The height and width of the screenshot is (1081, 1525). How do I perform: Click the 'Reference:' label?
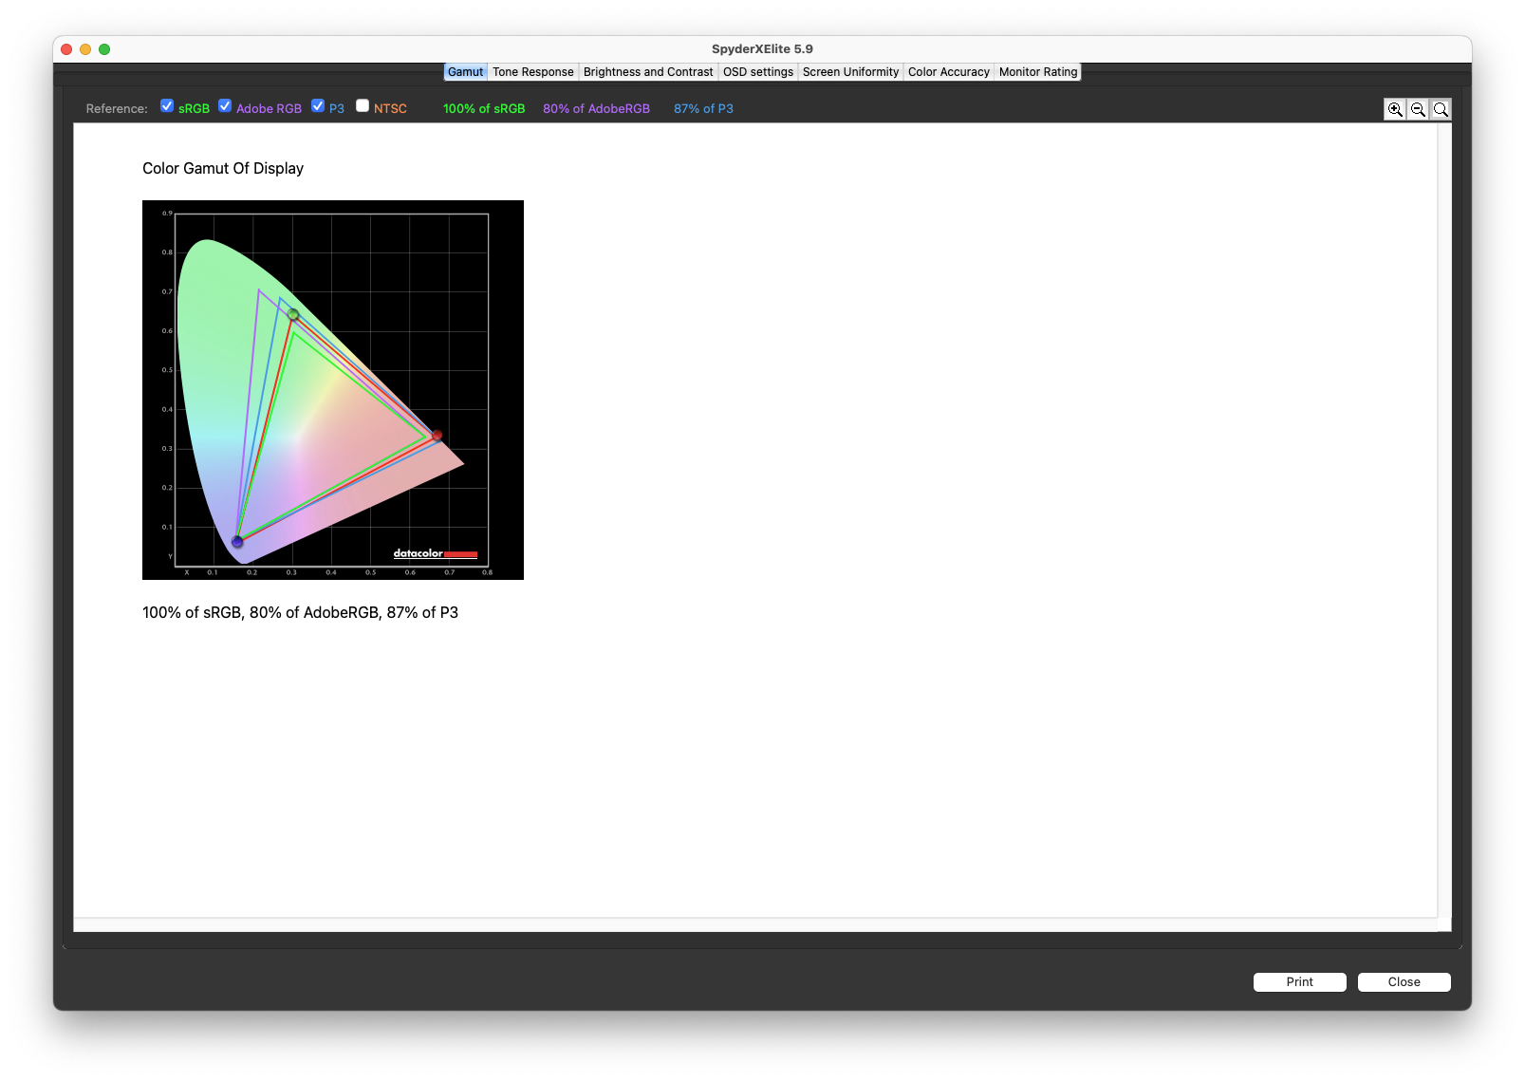[117, 109]
